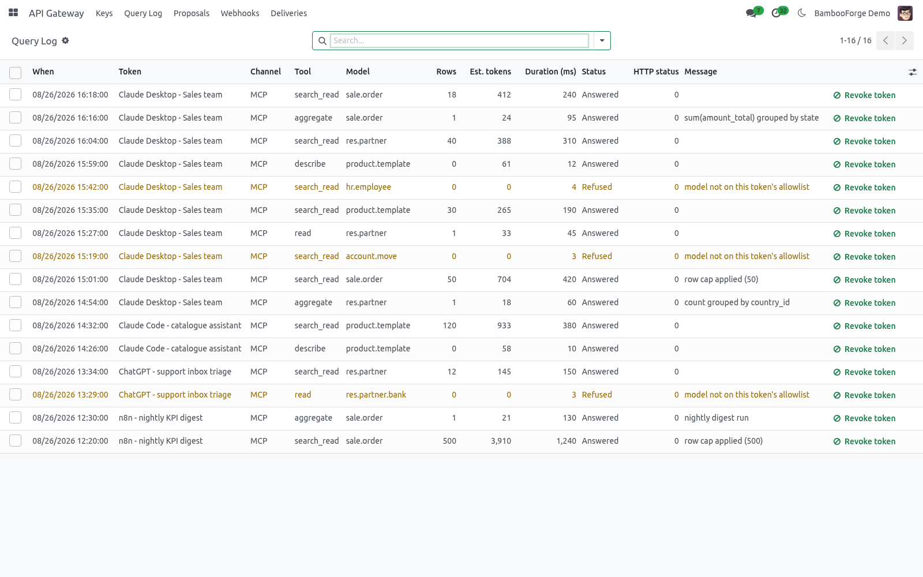Viewport: 923px width, 577px height.
Task: Revoke token for row cap applied (500) row
Action: tap(864, 441)
